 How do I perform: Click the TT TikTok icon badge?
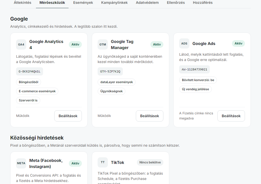tap(103, 162)
